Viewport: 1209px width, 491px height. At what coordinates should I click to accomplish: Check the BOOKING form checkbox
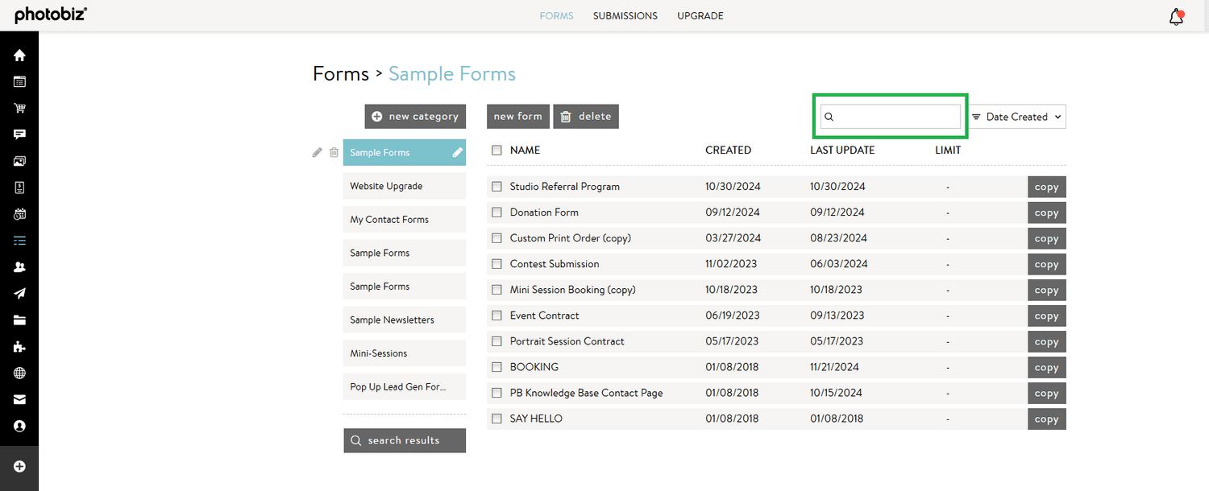click(496, 367)
